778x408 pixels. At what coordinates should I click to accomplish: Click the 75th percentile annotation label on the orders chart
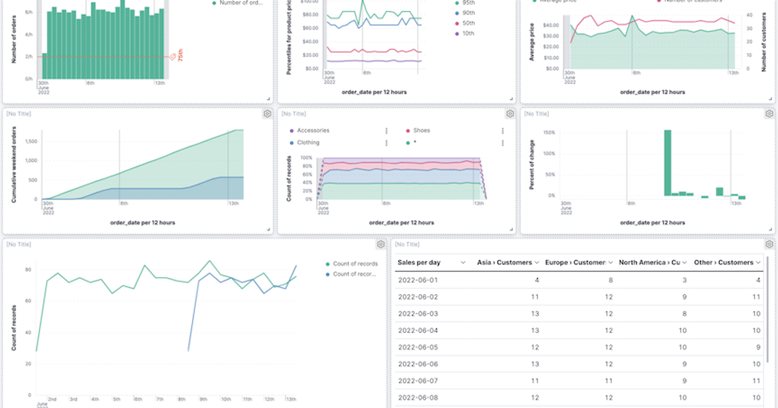(x=179, y=56)
